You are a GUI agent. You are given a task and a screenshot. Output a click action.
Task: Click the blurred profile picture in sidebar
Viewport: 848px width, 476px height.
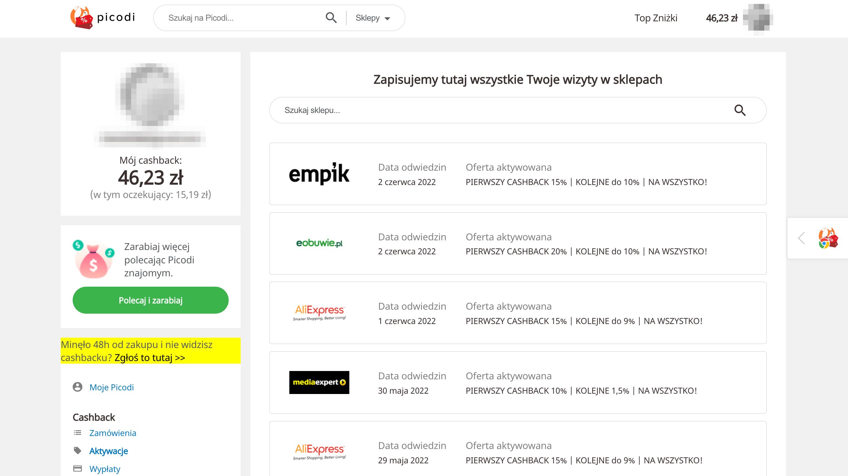point(150,96)
